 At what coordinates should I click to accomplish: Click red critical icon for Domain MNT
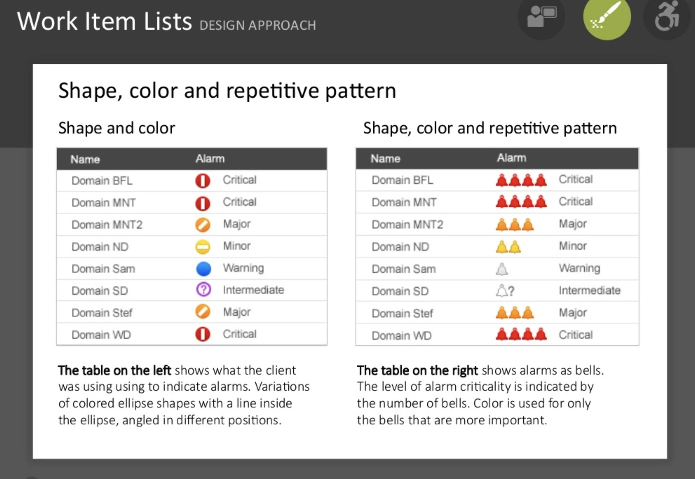point(203,203)
